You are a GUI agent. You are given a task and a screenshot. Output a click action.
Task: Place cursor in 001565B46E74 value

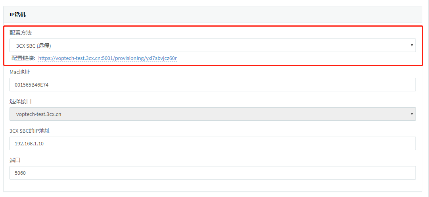pos(32,85)
